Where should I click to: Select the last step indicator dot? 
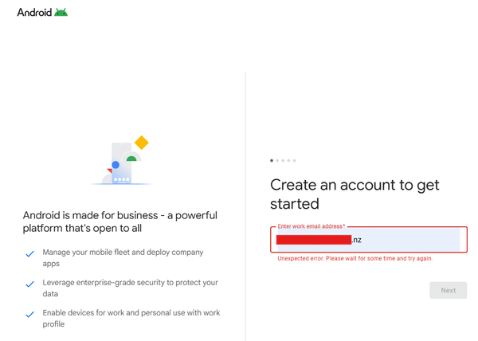click(x=295, y=161)
